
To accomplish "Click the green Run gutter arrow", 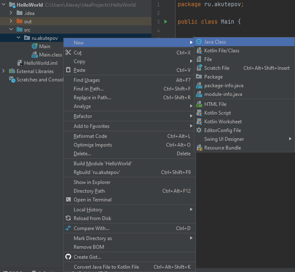I will [166, 22].
